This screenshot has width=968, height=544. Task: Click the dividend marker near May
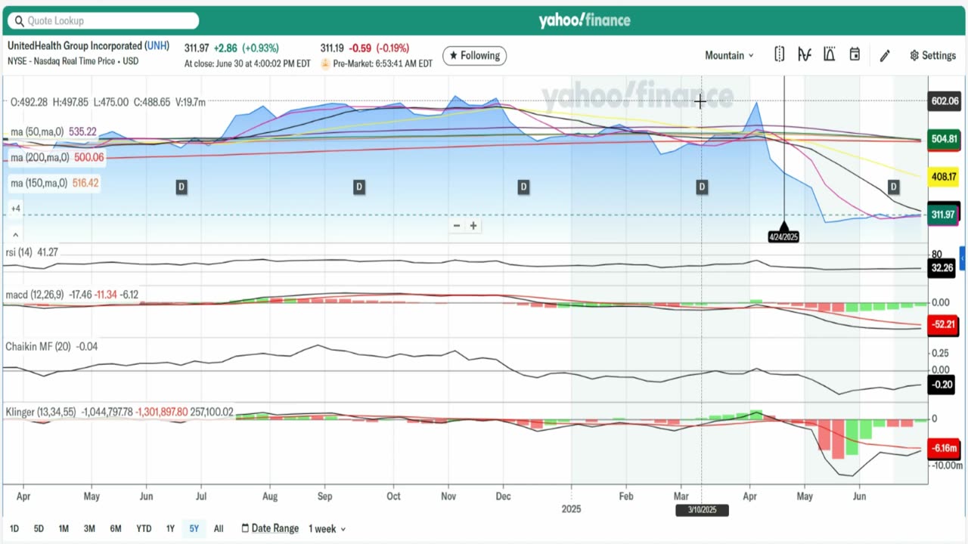[181, 187]
